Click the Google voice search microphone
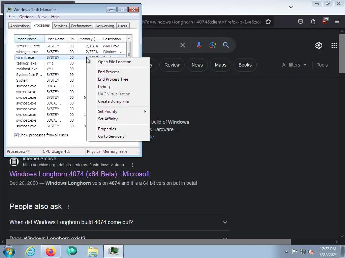 click(x=199, y=45)
